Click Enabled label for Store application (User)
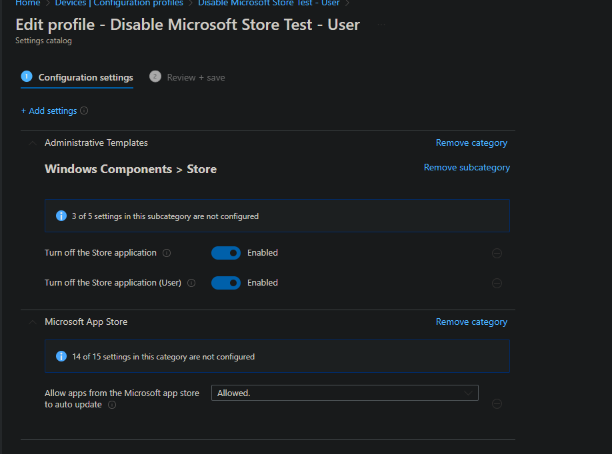The height and width of the screenshot is (454, 612). [x=263, y=282]
